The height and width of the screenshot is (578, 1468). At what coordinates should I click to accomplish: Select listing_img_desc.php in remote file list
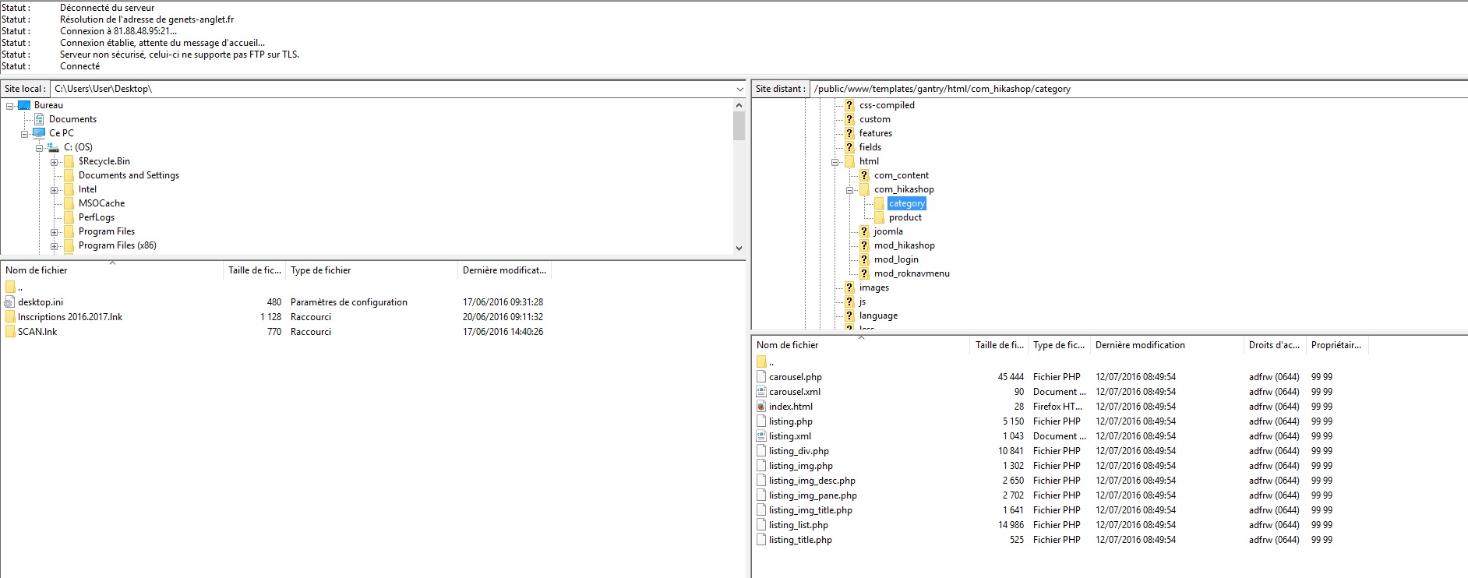(812, 481)
